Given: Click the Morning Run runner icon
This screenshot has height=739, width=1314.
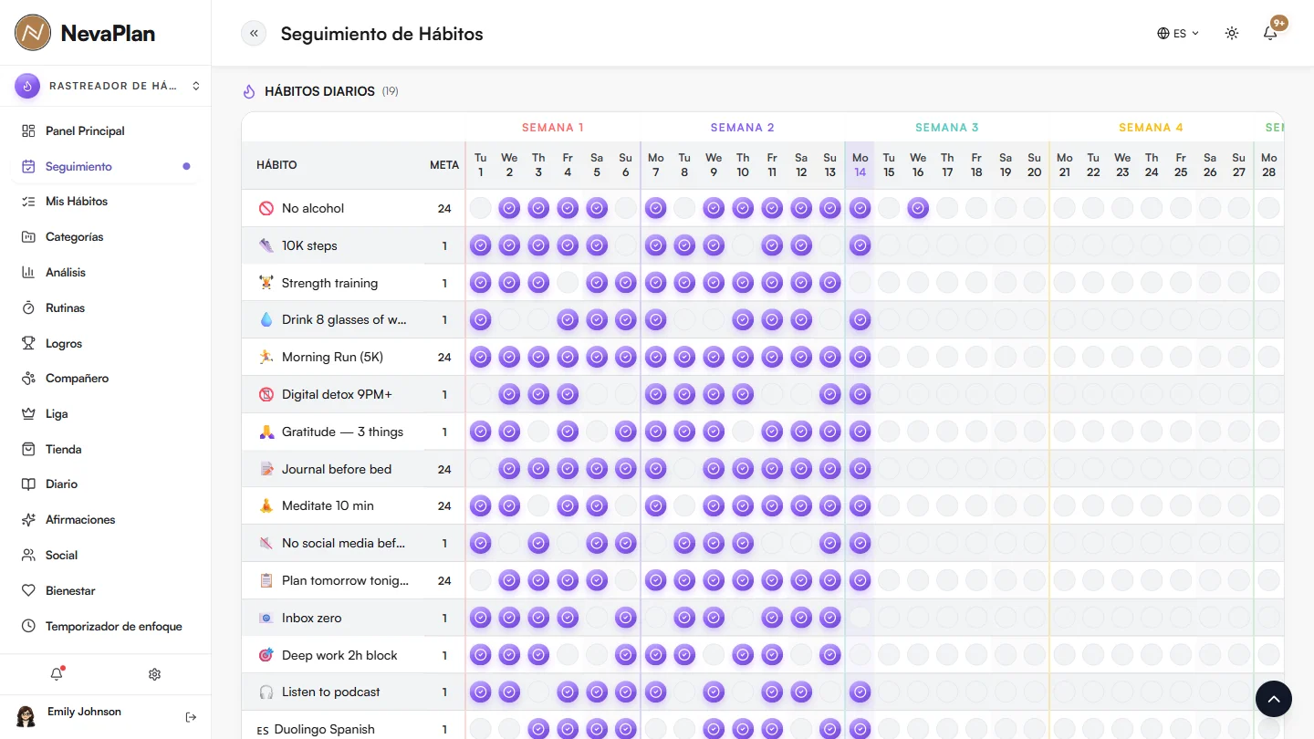Looking at the screenshot, I should pos(266,357).
